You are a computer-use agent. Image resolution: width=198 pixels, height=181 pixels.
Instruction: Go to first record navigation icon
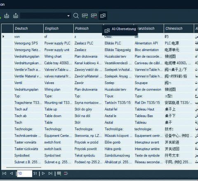pyautogui.click(x=4, y=173)
